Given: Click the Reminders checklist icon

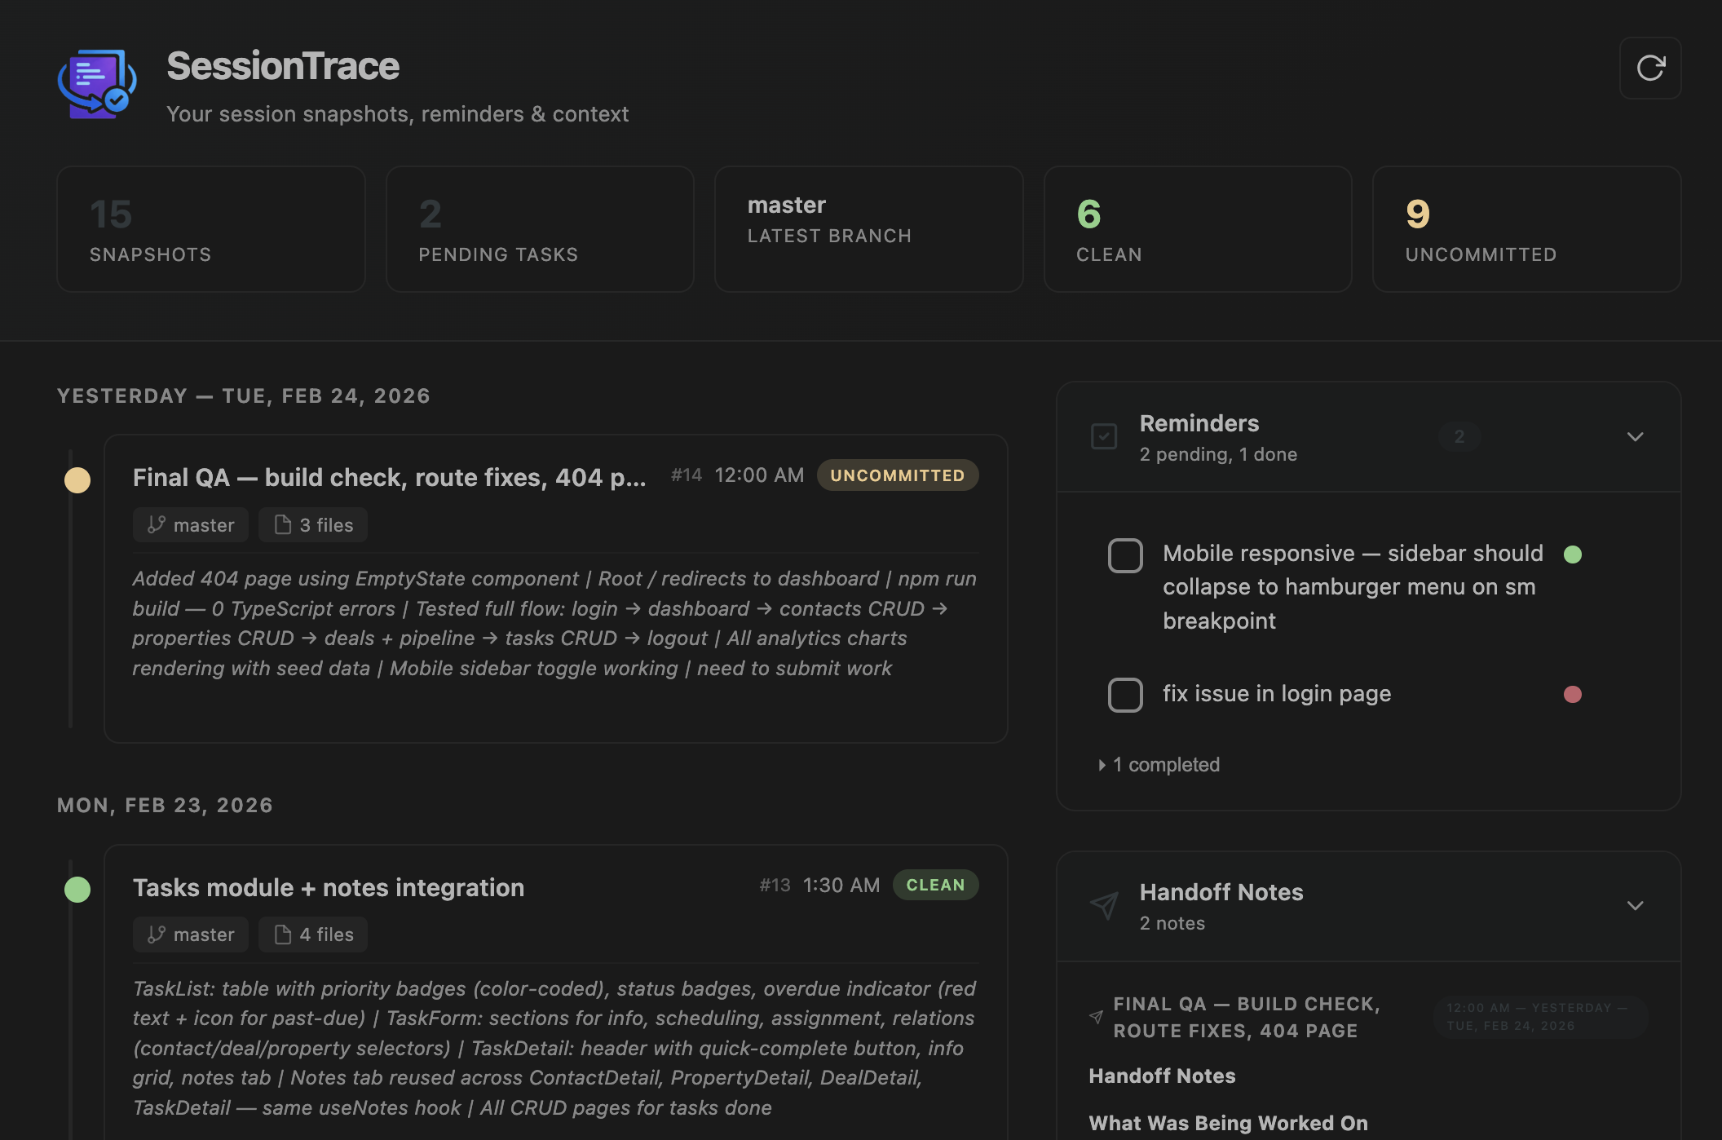Looking at the screenshot, I should point(1104,436).
